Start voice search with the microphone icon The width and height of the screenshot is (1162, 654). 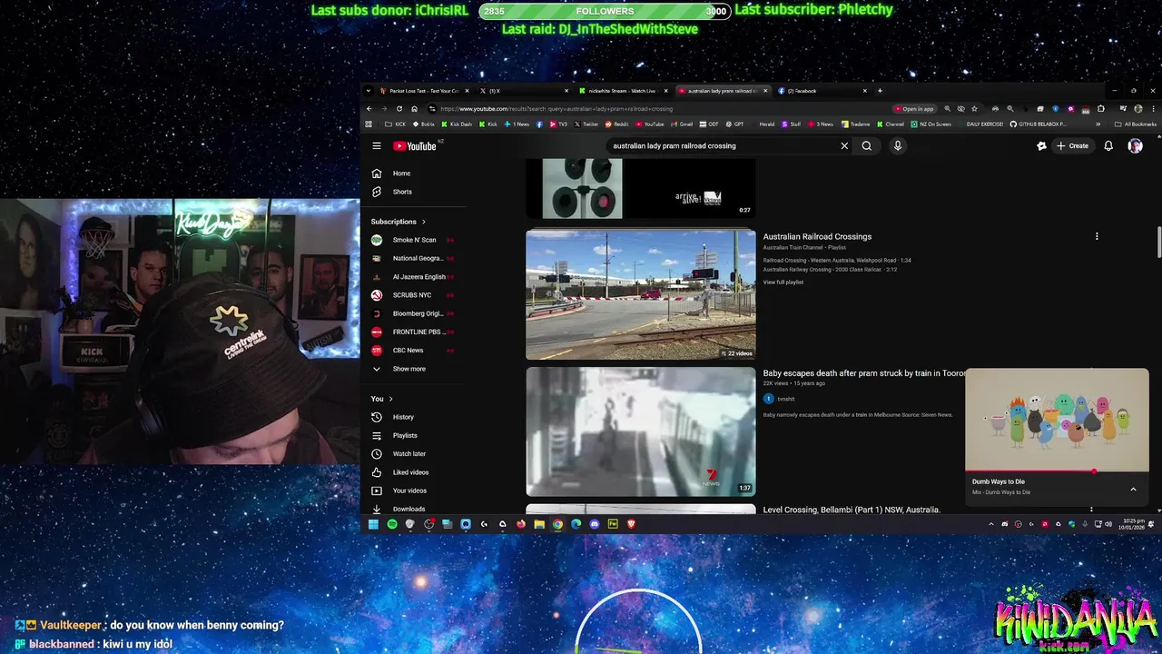pyautogui.click(x=898, y=145)
